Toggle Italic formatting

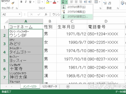pyautogui.click(x=26, y=2)
